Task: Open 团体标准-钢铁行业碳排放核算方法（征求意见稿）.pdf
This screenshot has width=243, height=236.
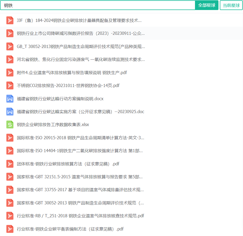Action: 68,164
